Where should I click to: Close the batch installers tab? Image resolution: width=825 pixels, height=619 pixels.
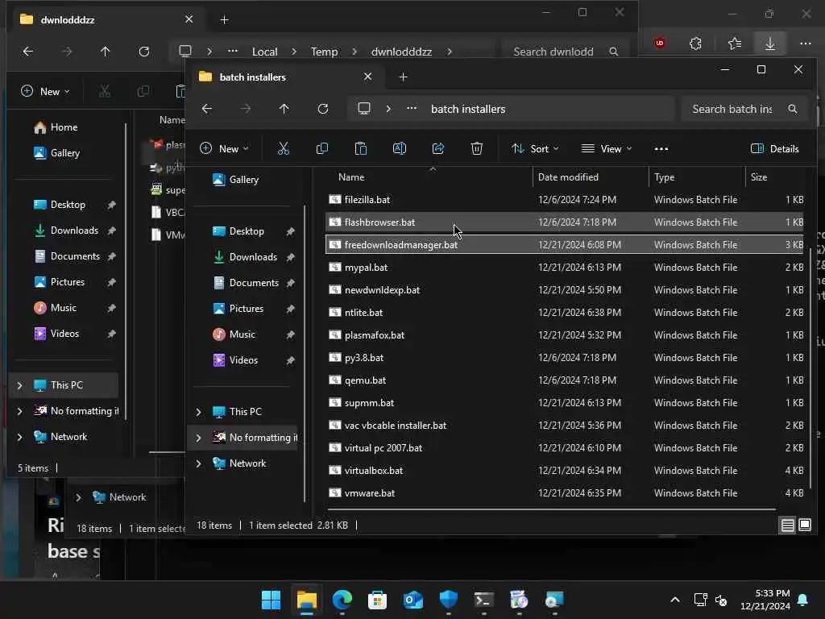point(367,77)
